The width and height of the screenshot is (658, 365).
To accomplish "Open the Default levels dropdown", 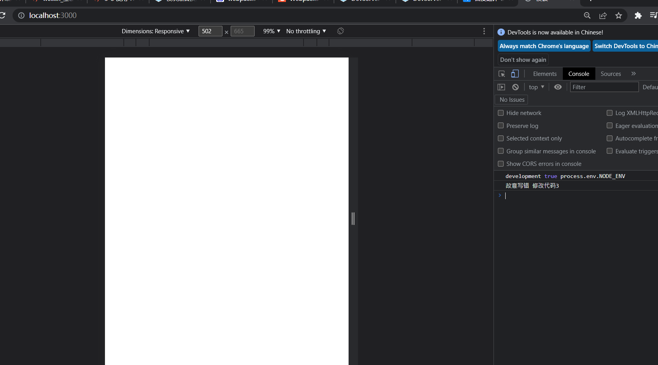I will tap(650, 87).
